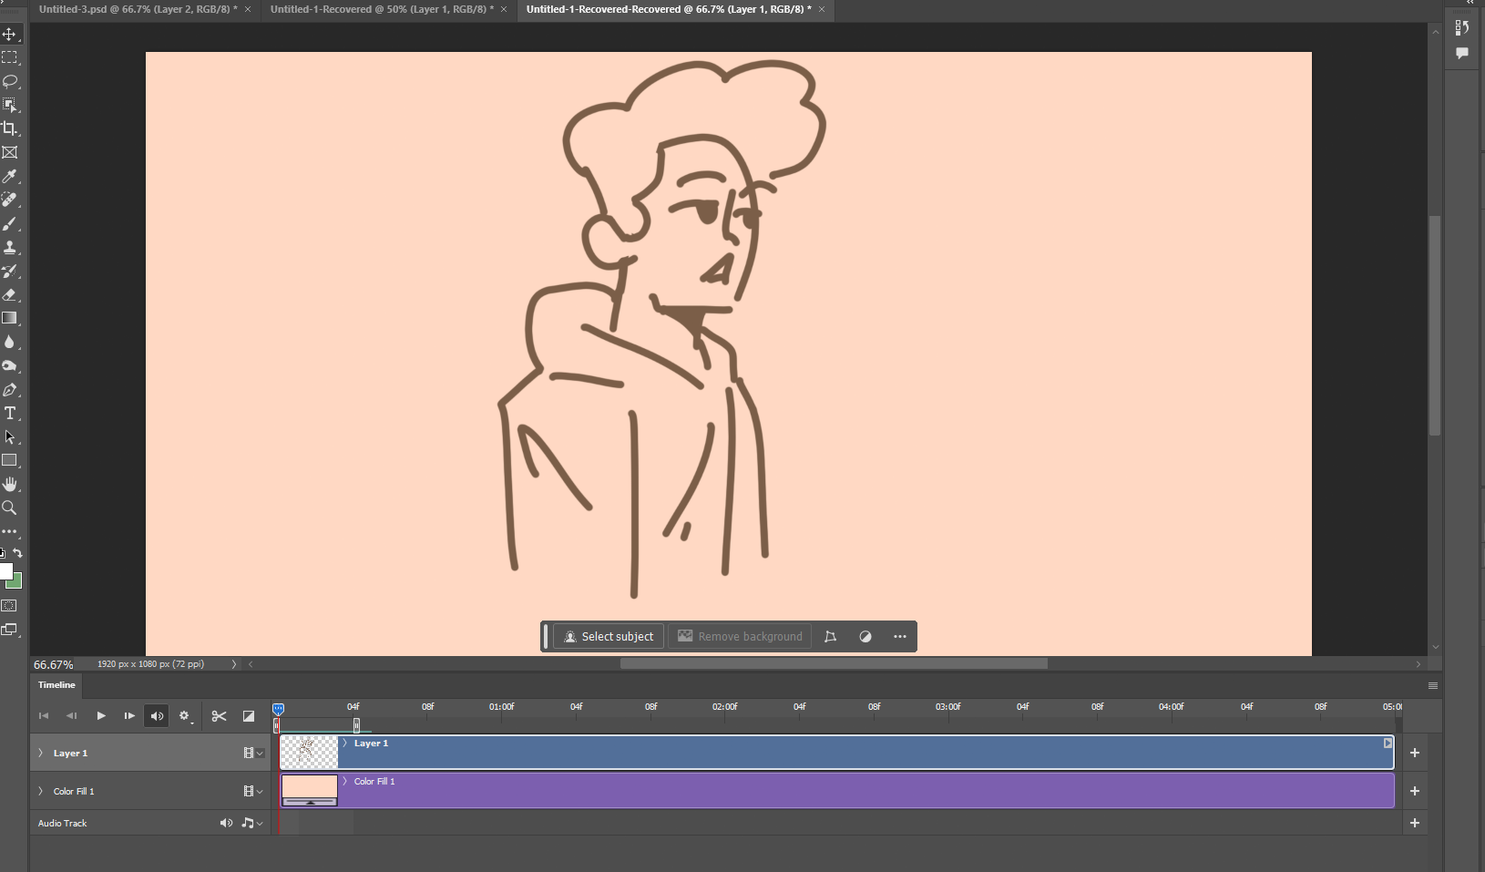This screenshot has height=872, width=1485.
Task: Select the Eraser tool
Action: coord(10,294)
